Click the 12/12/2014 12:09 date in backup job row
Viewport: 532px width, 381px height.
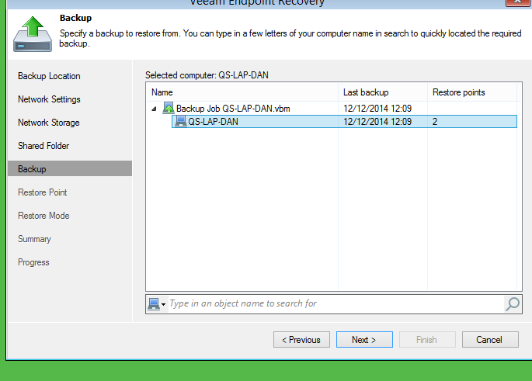click(x=377, y=109)
